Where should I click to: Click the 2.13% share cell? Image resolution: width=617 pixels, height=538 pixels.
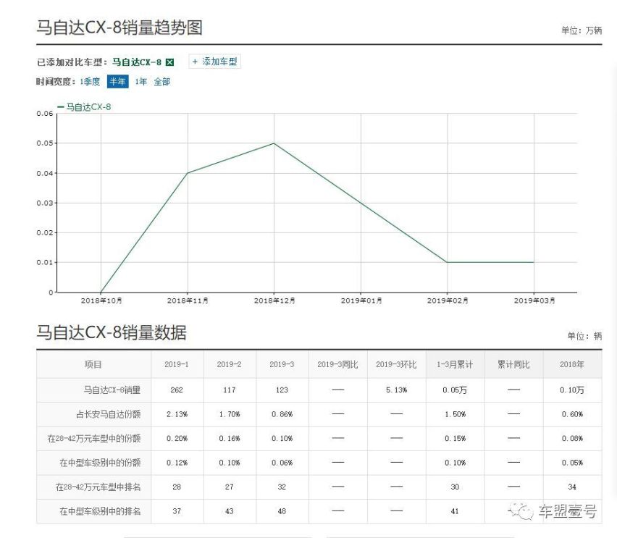[x=177, y=414]
